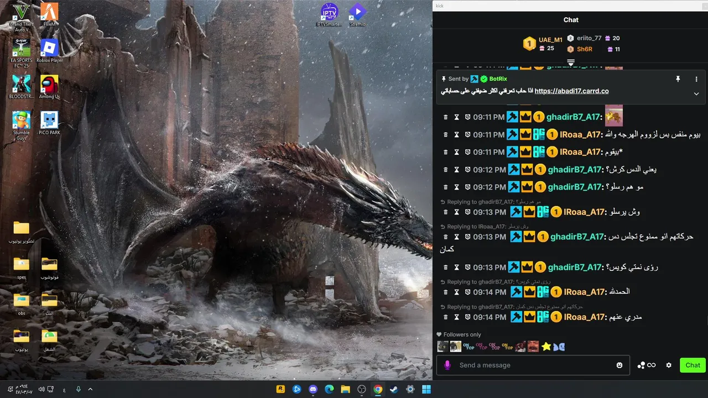708x398 pixels.
Task: Send message with the green Chat button
Action: [x=693, y=365]
